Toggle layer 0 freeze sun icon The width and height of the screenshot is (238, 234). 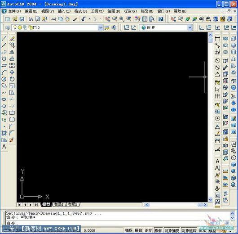[x=20, y=27]
